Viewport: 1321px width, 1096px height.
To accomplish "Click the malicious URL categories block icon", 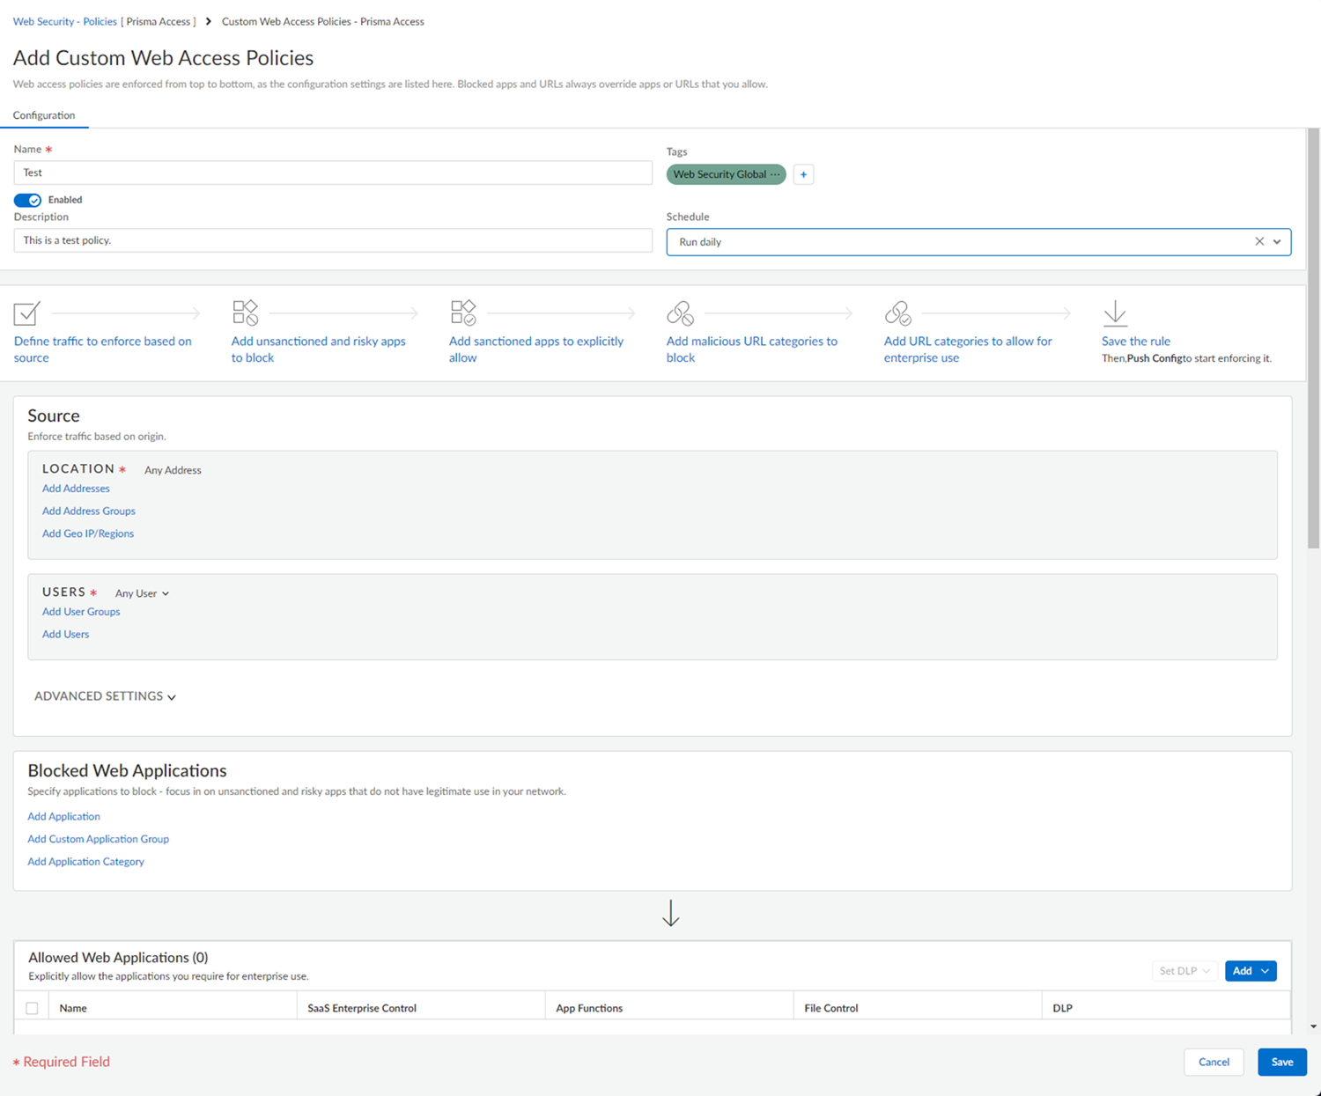I will (x=680, y=313).
